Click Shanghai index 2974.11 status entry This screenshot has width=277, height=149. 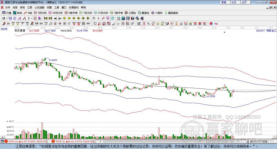click(x=27, y=141)
